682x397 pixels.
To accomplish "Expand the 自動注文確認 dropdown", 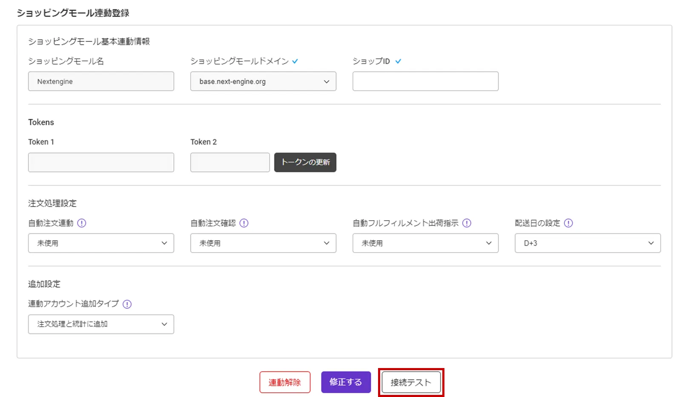I will 263,243.
